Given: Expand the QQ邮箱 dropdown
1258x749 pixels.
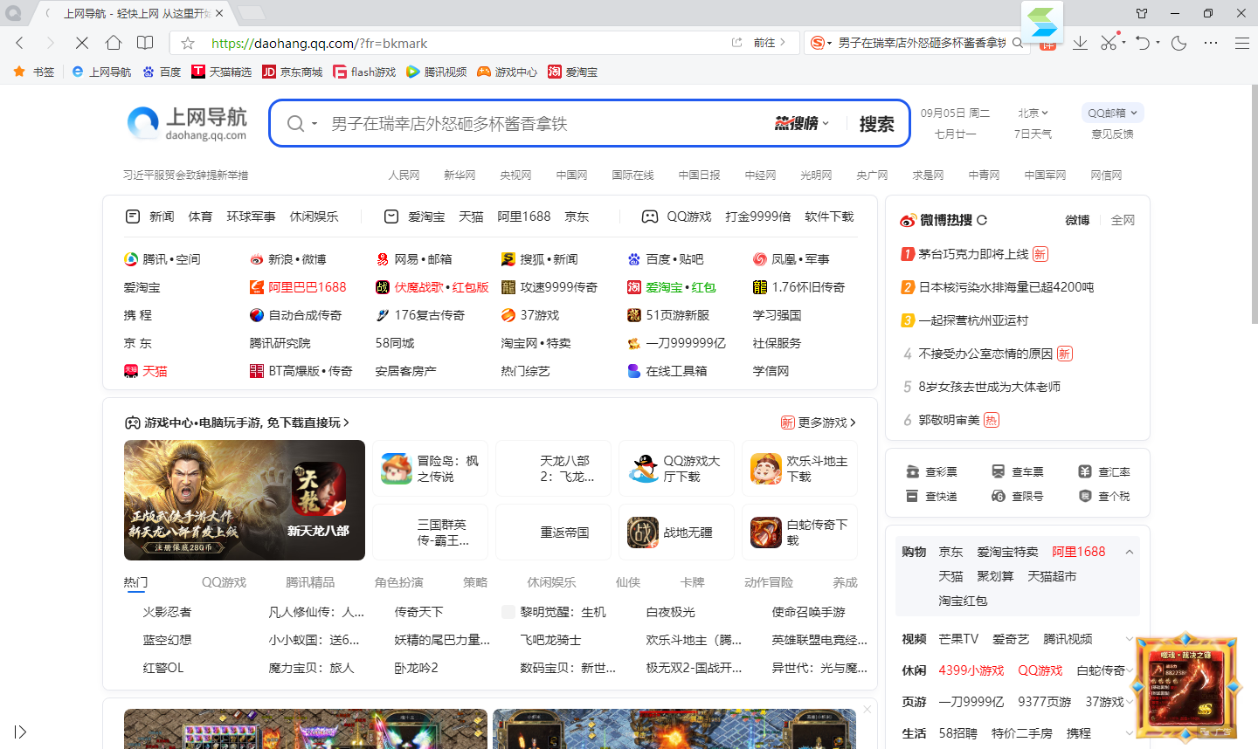Looking at the screenshot, I should pyautogui.click(x=1112, y=112).
